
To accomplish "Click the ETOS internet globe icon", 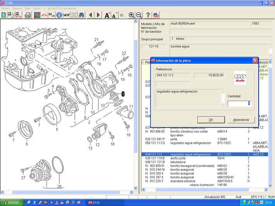I will coord(156,15).
